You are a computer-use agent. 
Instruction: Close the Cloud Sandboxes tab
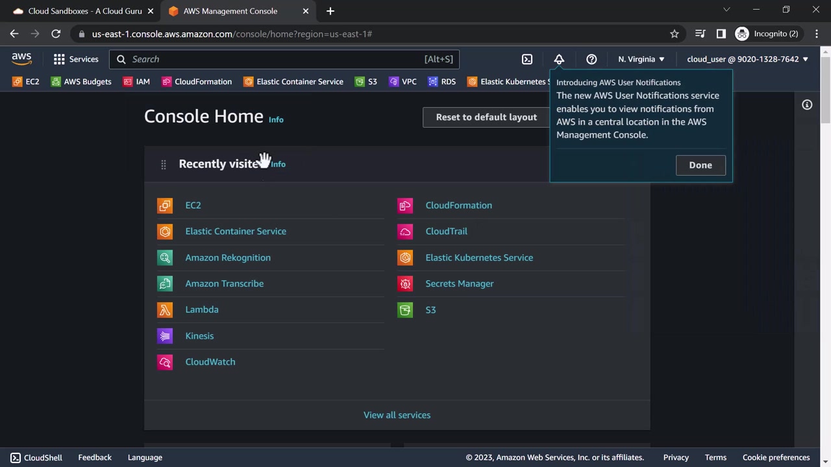pos(150,11)
